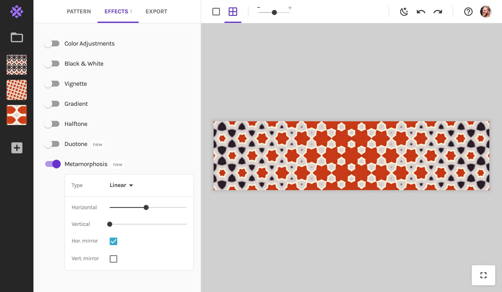Enter fullscreen preview mode

click(x=483, y=275)
